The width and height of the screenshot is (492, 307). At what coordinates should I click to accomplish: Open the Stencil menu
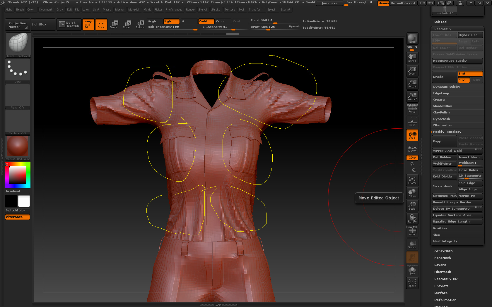point(203,10)
